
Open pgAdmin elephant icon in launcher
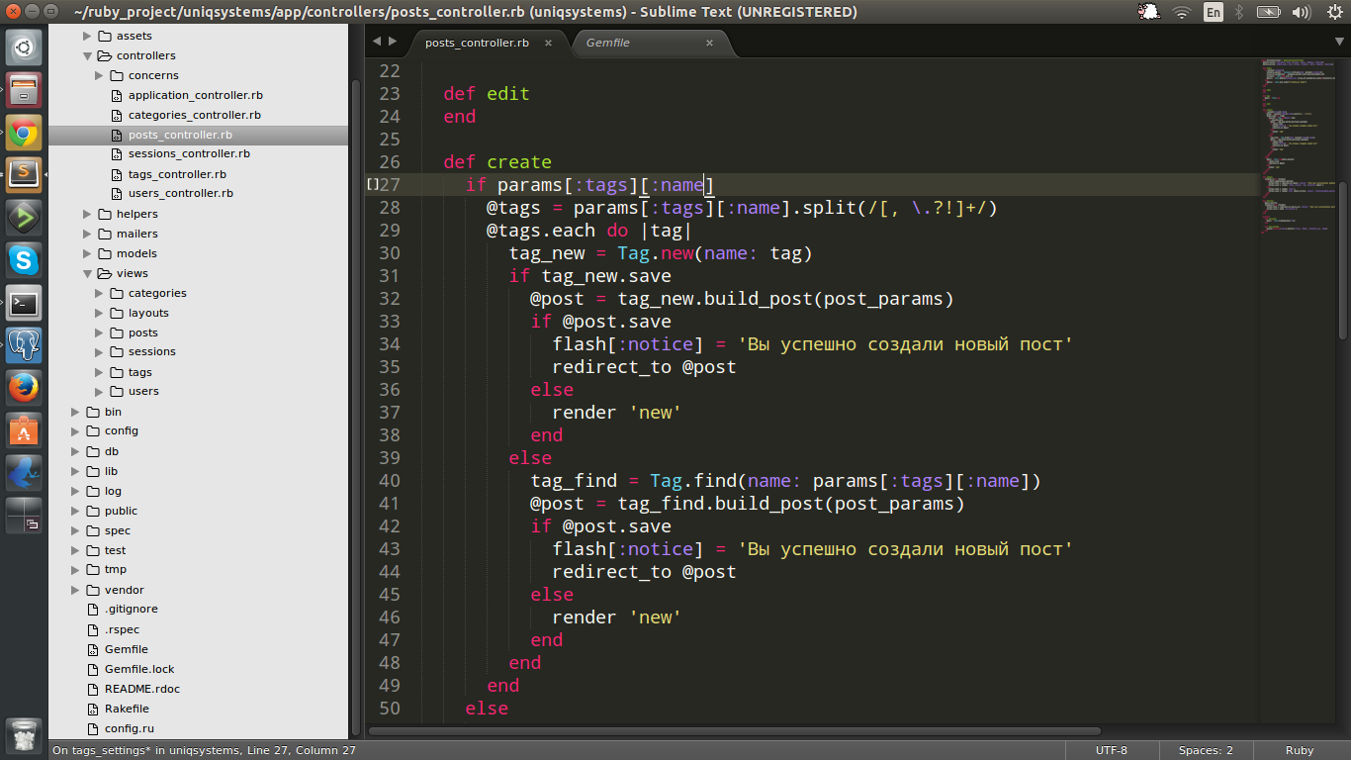pyautogui.click(x=24, y=345)
